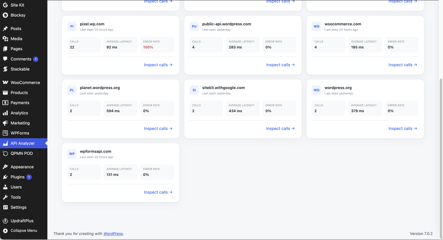443x240 pixels.
Task: Inspect calls for wordpress.org
Action: (403, 129)
